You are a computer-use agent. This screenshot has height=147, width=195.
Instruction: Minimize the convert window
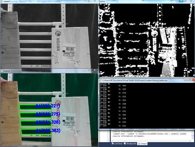coord(85,1)
